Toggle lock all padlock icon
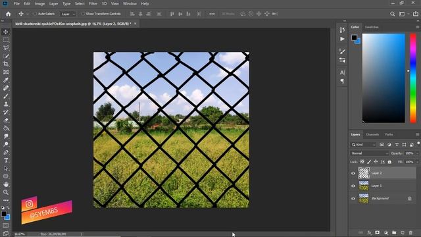The width and height of the screenshot is (421, 237). [x=389, y=162]
